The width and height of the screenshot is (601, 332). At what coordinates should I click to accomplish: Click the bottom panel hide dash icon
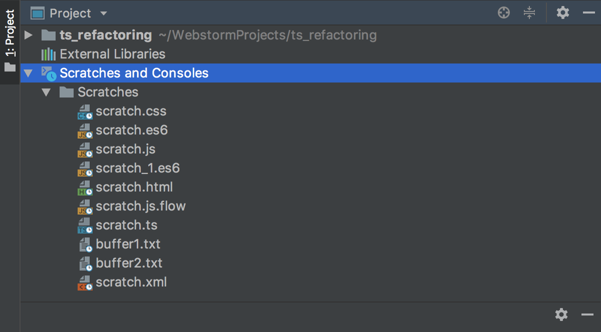587,314
